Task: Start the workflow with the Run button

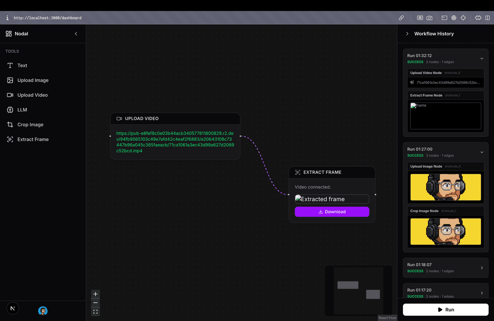Action: click(x=445, y=309)
